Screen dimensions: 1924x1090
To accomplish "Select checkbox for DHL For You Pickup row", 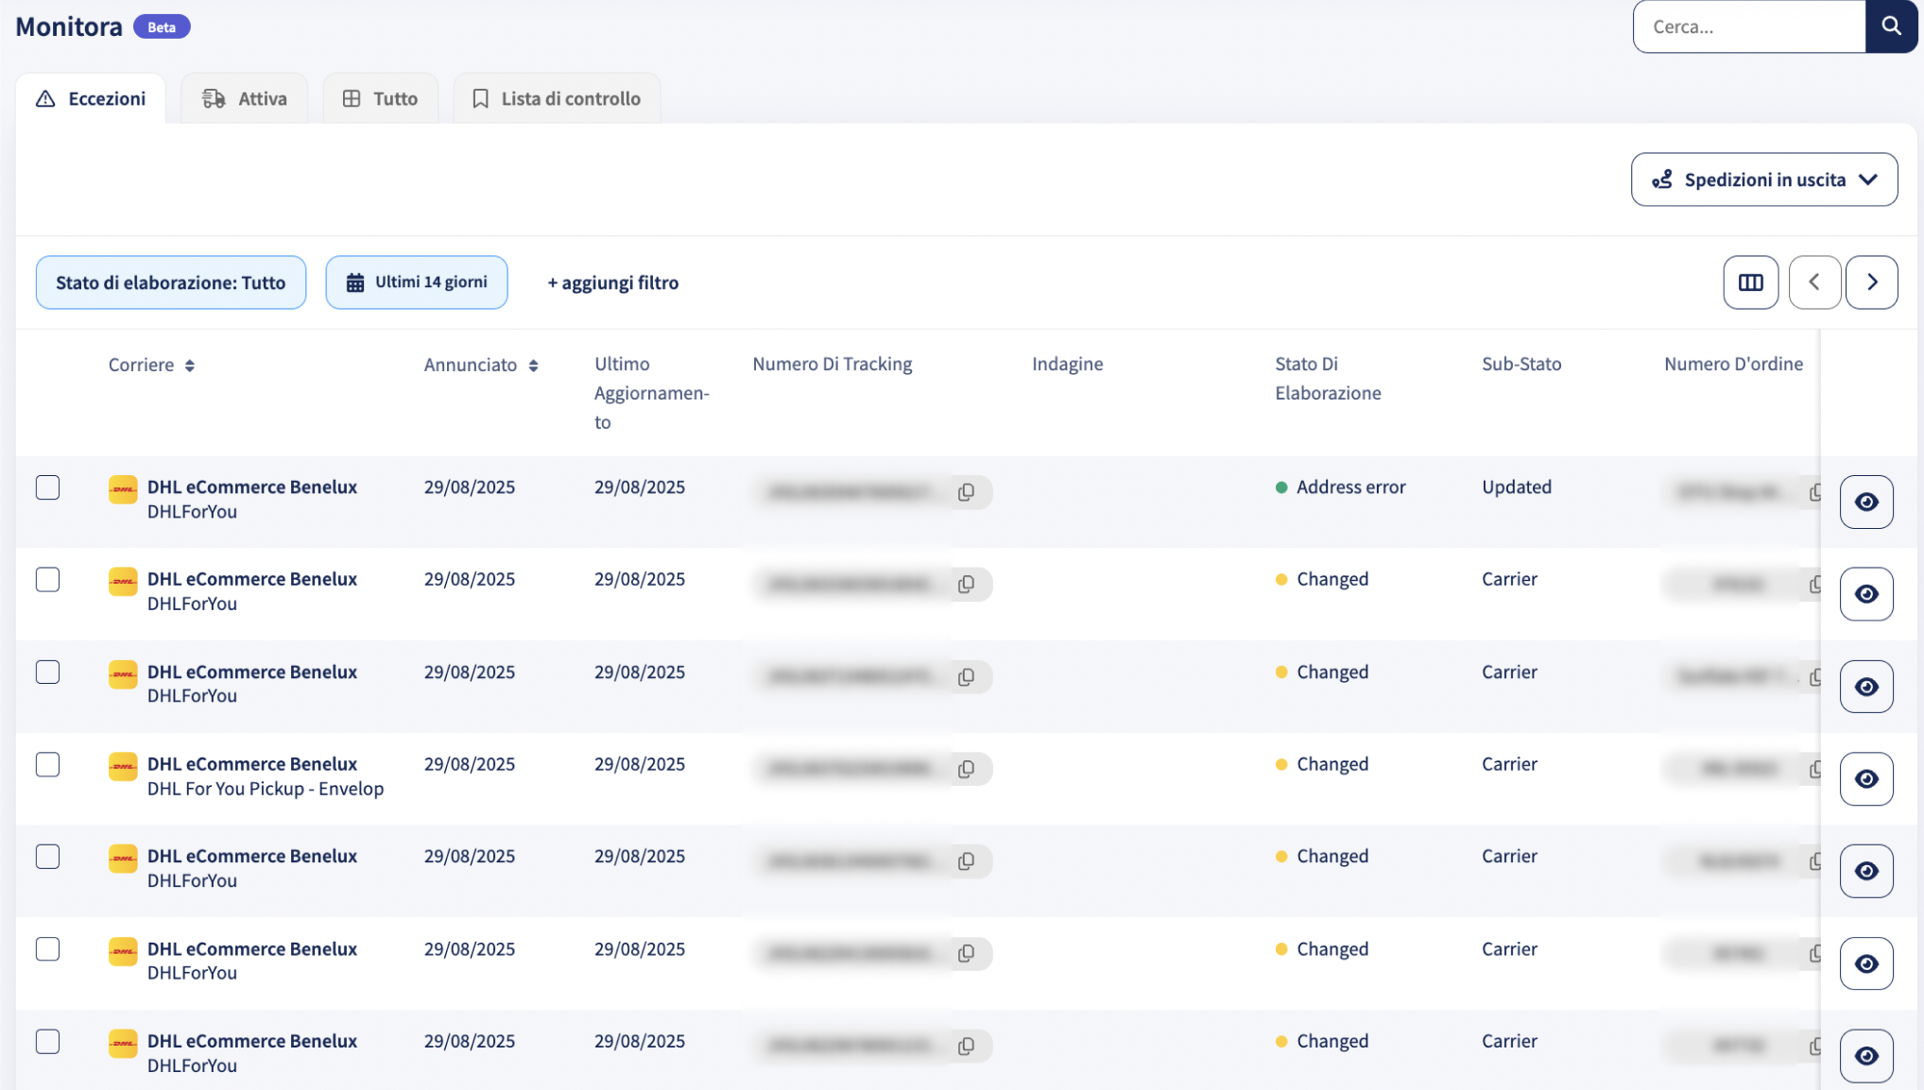I will click(47, 764).
